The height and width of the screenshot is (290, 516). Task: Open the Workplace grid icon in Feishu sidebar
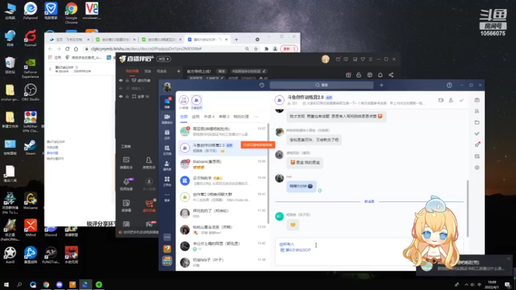pos(167,181)
